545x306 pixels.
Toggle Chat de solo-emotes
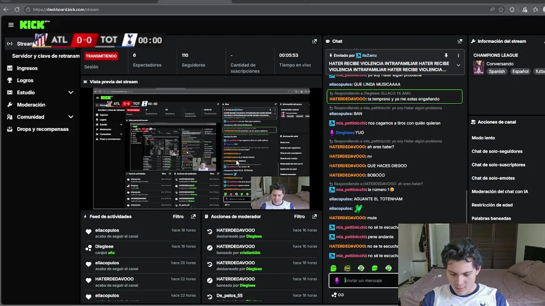tap(493, 178)
